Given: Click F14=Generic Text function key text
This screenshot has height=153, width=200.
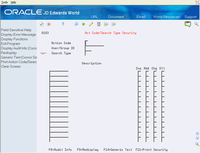Looking at the screenshot, I should pos(118,150).
